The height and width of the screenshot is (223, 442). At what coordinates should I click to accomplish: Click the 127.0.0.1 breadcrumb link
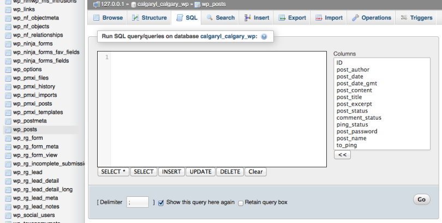[112, 4]
